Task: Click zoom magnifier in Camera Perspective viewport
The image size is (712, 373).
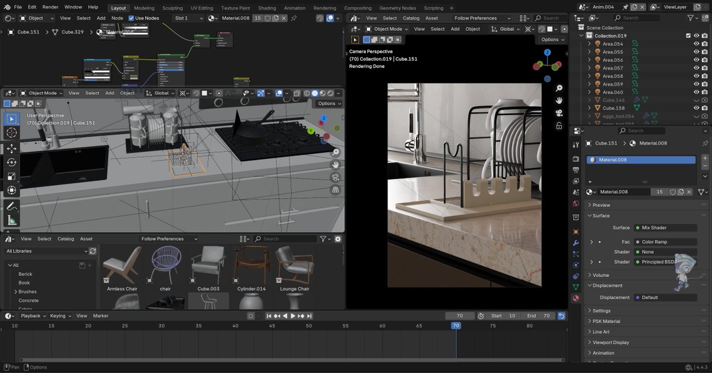Action: (559, 88)
